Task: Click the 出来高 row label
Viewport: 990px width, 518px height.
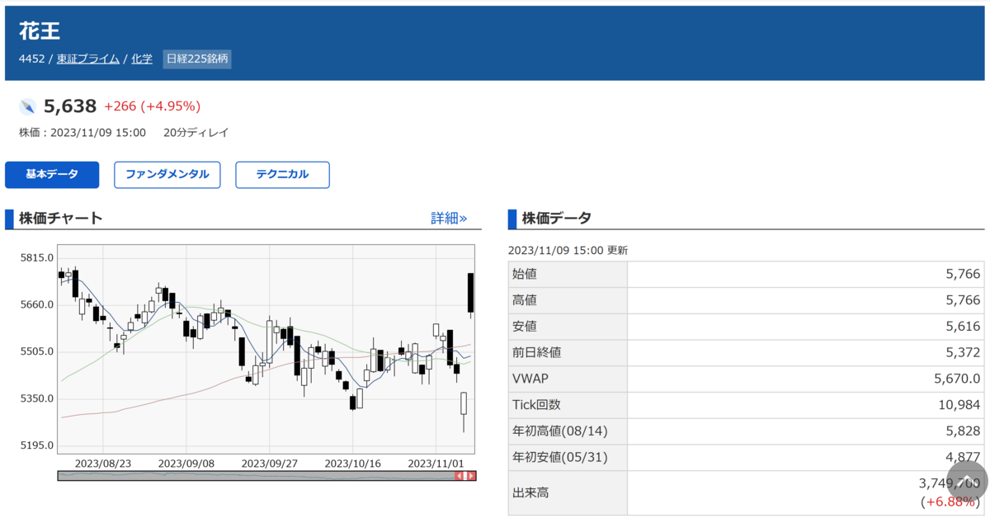Action: coord(530,493)
